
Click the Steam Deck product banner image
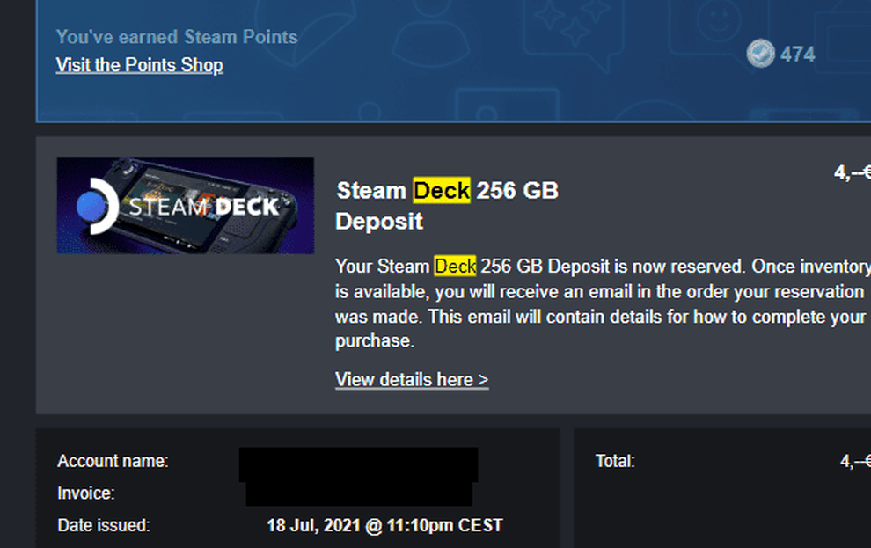(186, 206)
